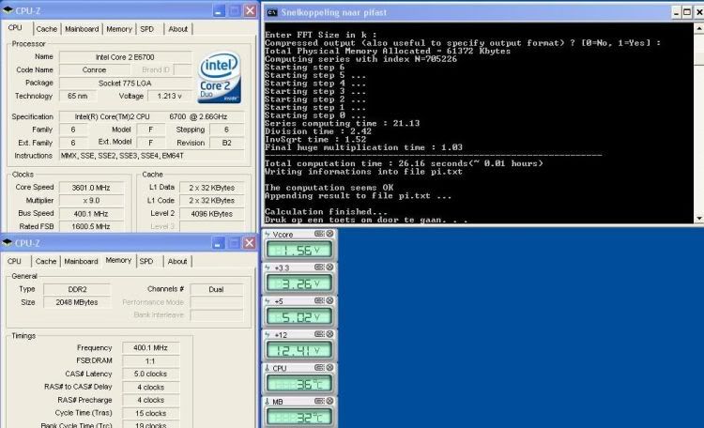Open SPD tab in the lower CPU-Z window

pos(146,261)
